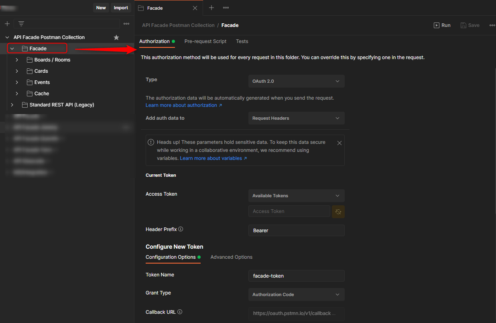Close the Facade tab

coord(195,8)
